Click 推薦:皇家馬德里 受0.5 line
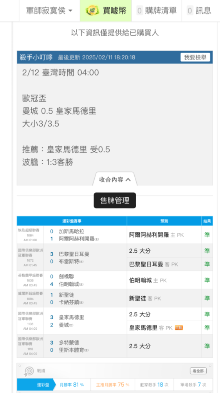The width and height of the screenshot is (220, 393). (66, 150)
